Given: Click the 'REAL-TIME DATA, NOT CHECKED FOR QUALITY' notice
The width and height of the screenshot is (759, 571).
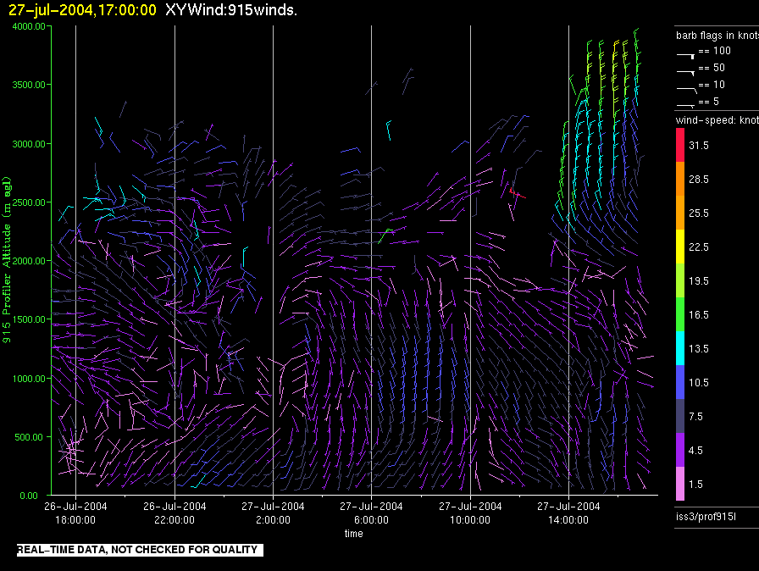Looking at the screenshot, I should click(x=140, y=550).
